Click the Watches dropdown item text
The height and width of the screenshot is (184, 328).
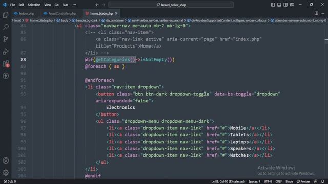click(239, 155)
